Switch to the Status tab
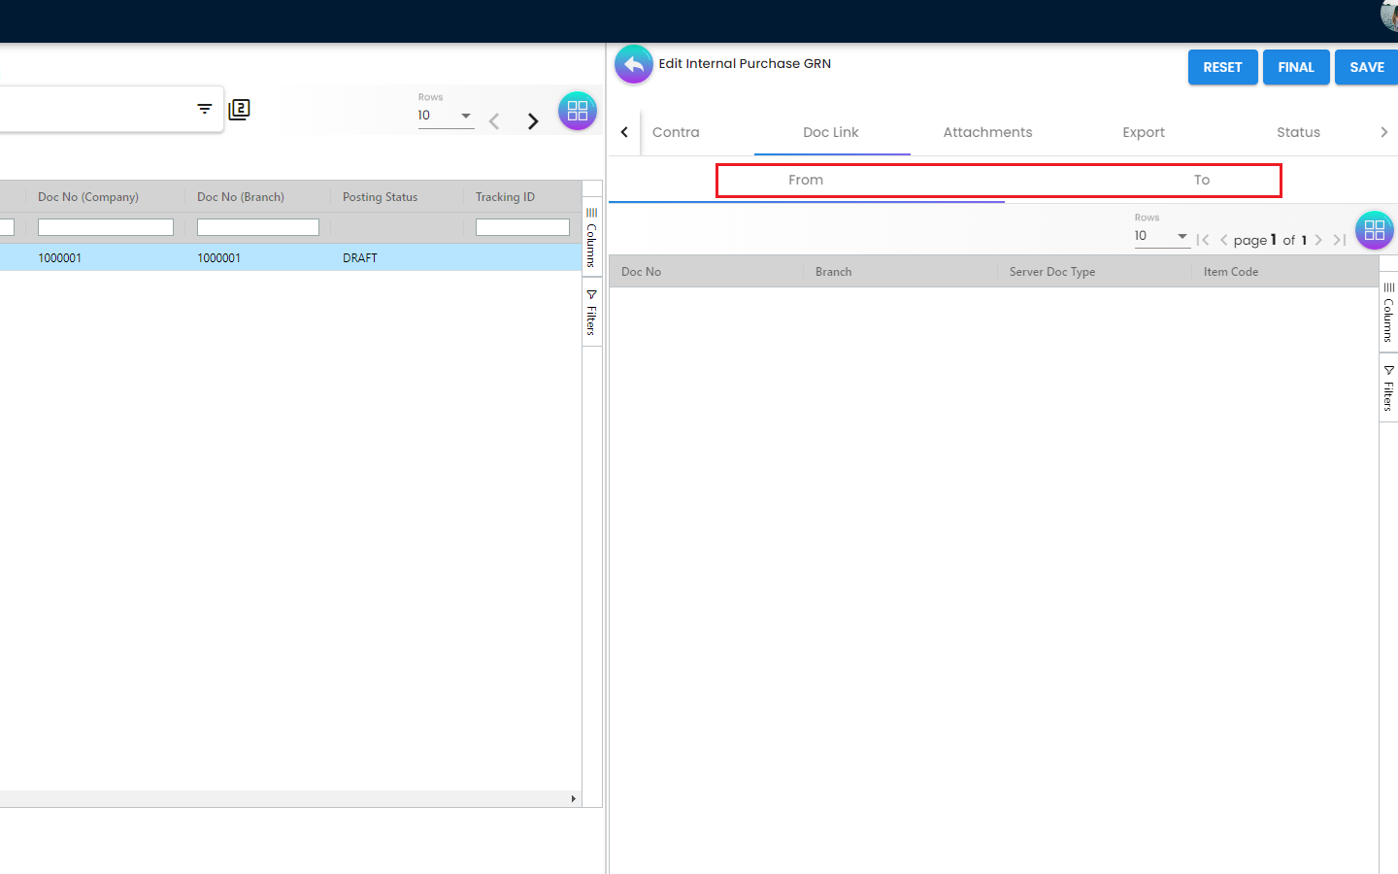Image resolution: width=1398 pixels, height=874 pixels. tap(1298, 132)
